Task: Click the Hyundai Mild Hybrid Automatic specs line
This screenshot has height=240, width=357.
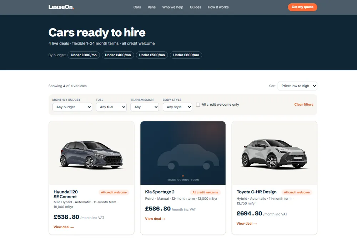Action: coord(86,204)
